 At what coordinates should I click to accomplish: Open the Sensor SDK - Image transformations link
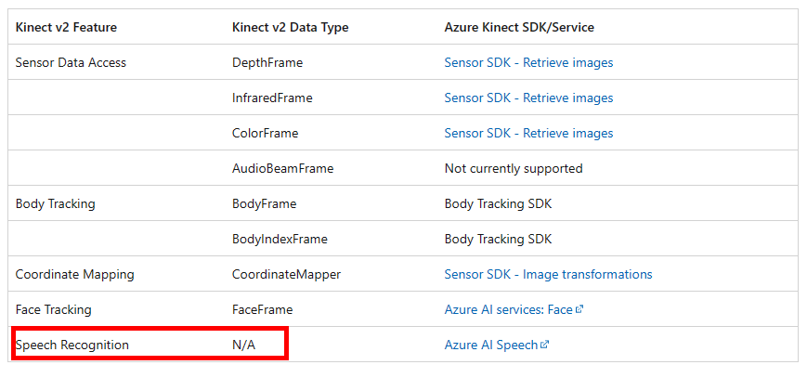pos(548,274)
